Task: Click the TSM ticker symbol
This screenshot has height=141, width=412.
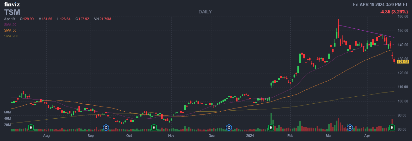Action: point(12,12)
